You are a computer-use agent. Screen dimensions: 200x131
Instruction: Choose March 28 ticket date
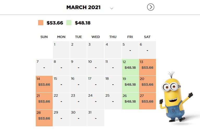point(44,118)
